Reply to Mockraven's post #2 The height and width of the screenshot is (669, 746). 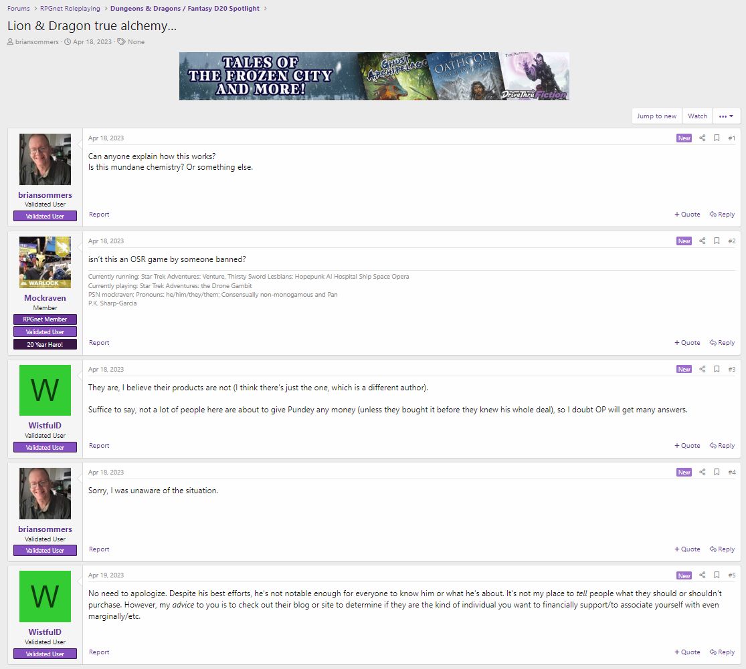coord(722,343)
